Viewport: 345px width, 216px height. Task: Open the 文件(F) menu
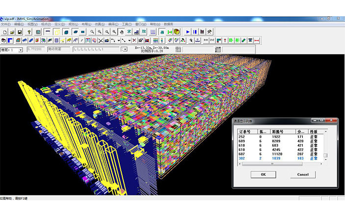coord(5,24)
